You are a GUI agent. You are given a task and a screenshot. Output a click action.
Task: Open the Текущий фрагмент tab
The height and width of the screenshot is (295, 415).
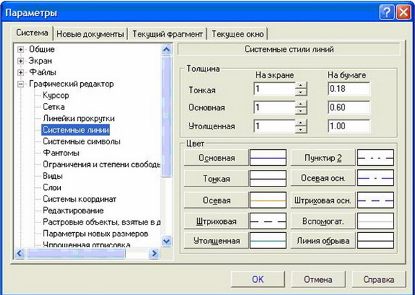click(168, 34)
